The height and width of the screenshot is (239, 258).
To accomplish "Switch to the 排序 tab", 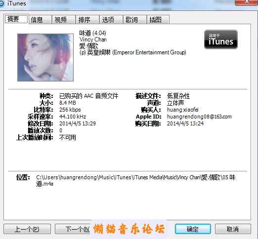I will 87,20.
